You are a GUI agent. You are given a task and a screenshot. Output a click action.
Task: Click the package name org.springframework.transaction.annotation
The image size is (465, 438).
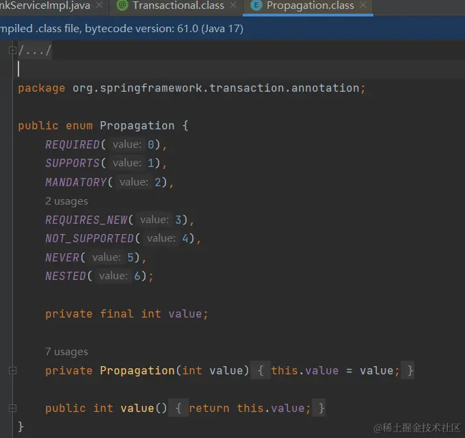click(215, 88)
